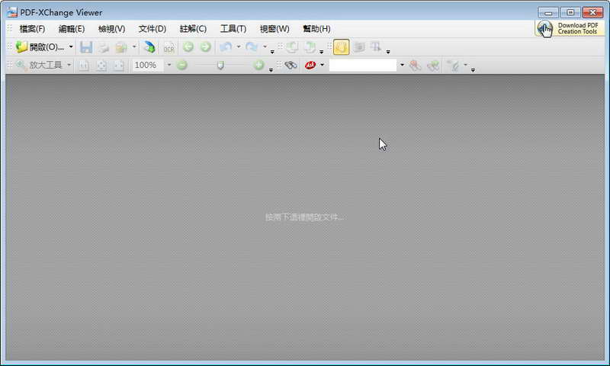Image resolution: width=610 pixels, height=366 pixels.
Task: Click the green Next view right arrow
Action: (x=205, y=47)
